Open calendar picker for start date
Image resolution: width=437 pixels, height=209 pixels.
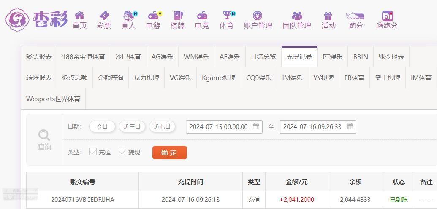pyautogui.click(x=256, y=127)
